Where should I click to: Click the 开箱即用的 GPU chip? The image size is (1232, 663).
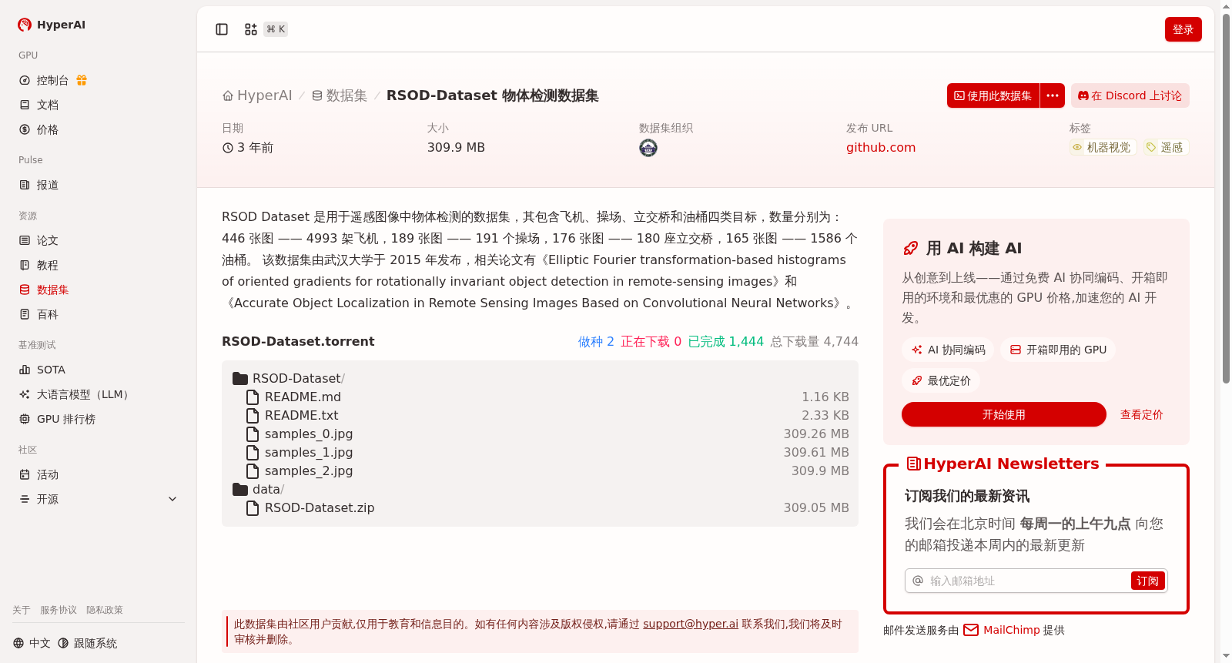(x=1058, y=350)
